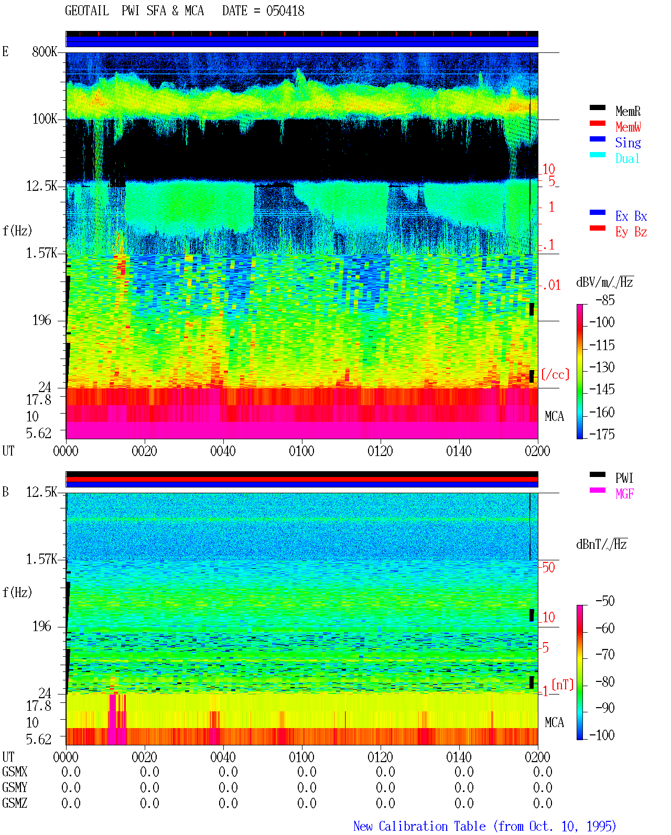Click the GSMZ row label
Viewport: 671px width, 835px height.
15,803
